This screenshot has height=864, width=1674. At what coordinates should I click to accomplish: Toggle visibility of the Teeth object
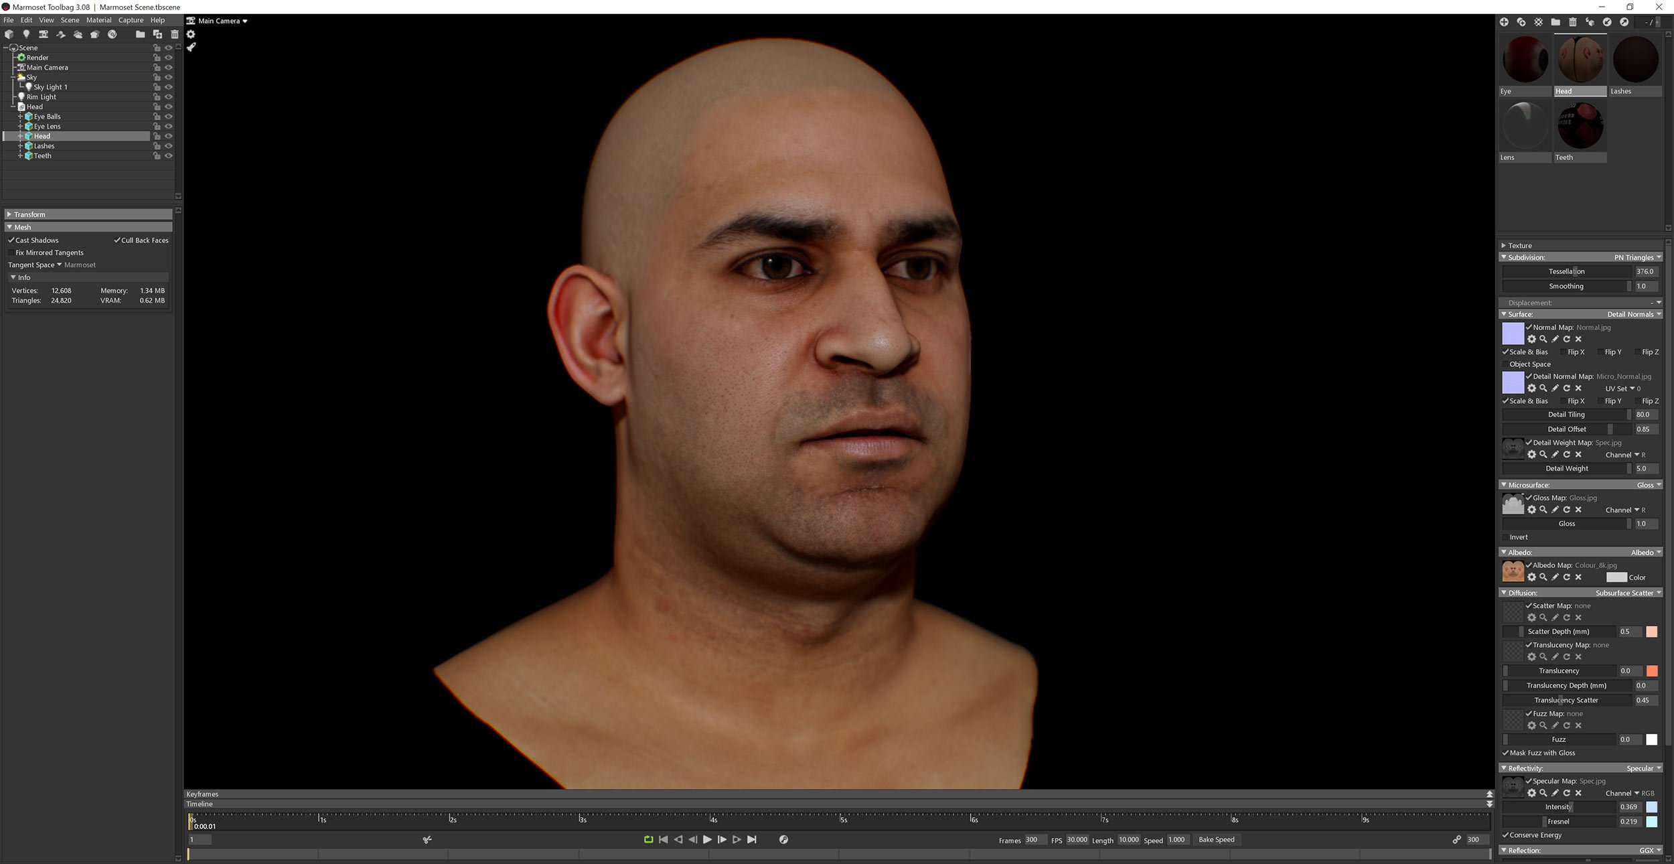[169, 155]
